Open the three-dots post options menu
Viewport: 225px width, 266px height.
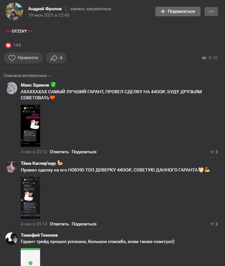[x=211, y=11]
